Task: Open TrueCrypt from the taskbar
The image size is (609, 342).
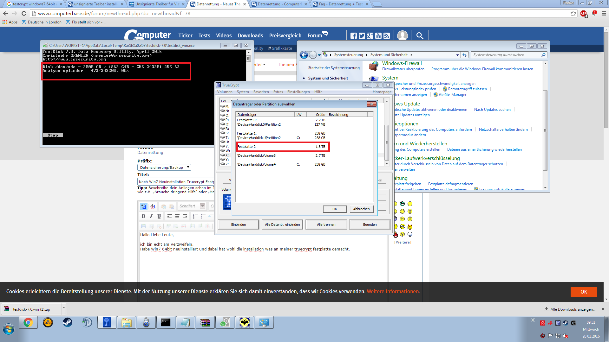Action: [x=107, y=323]
